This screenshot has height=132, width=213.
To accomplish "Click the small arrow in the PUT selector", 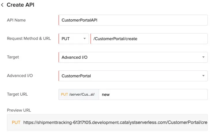I will pos(85,39).
